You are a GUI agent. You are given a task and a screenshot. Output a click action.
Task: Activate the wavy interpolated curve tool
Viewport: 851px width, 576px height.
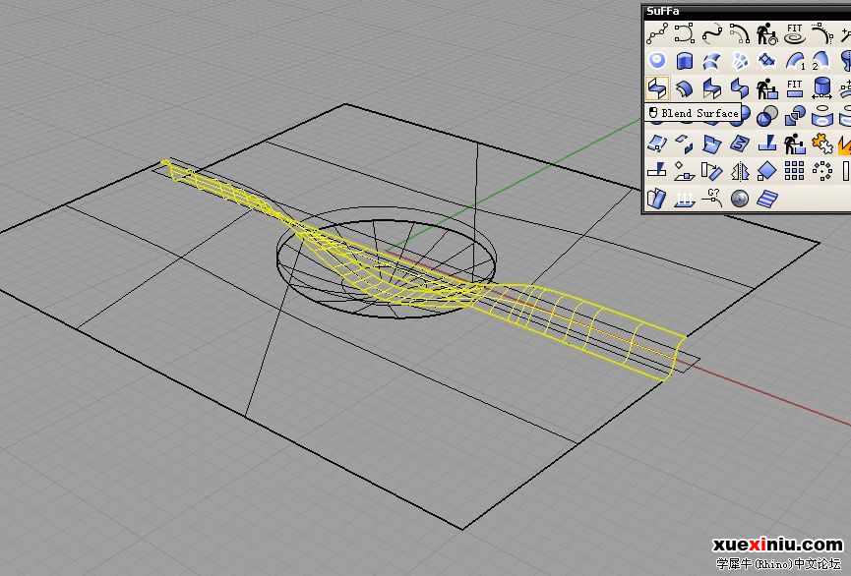click(x=712, y=33)
